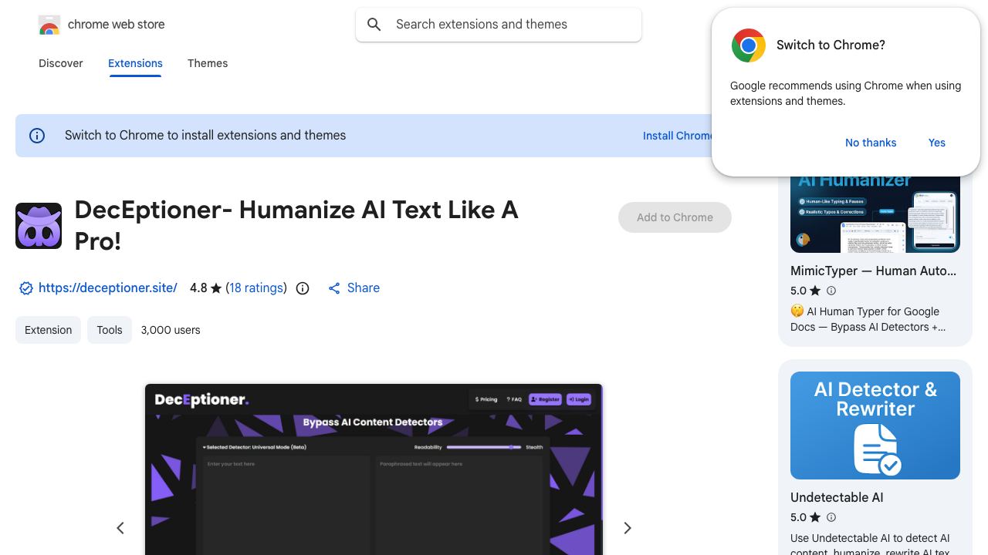The width and height of the screenshot is (988, 555).
Task: Open the https://deceptioner.site/ link
Action: click(108, 288)
